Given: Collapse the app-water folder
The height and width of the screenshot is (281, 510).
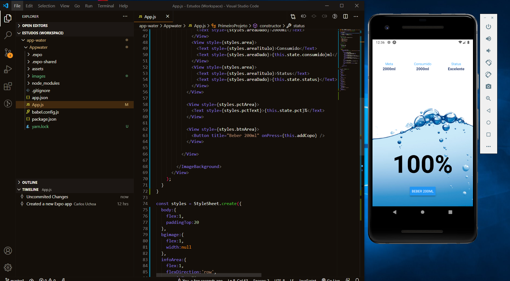Looking at the screenshot, I should pos(75,40).
